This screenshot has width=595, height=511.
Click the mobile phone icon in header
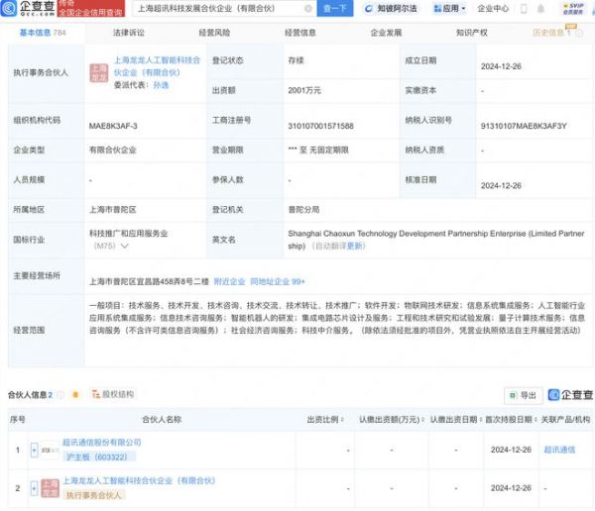click(x=524, y=8)
